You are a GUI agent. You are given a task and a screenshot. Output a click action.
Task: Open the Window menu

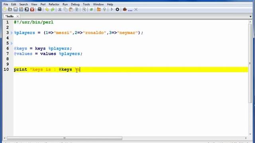pos(98,4)
